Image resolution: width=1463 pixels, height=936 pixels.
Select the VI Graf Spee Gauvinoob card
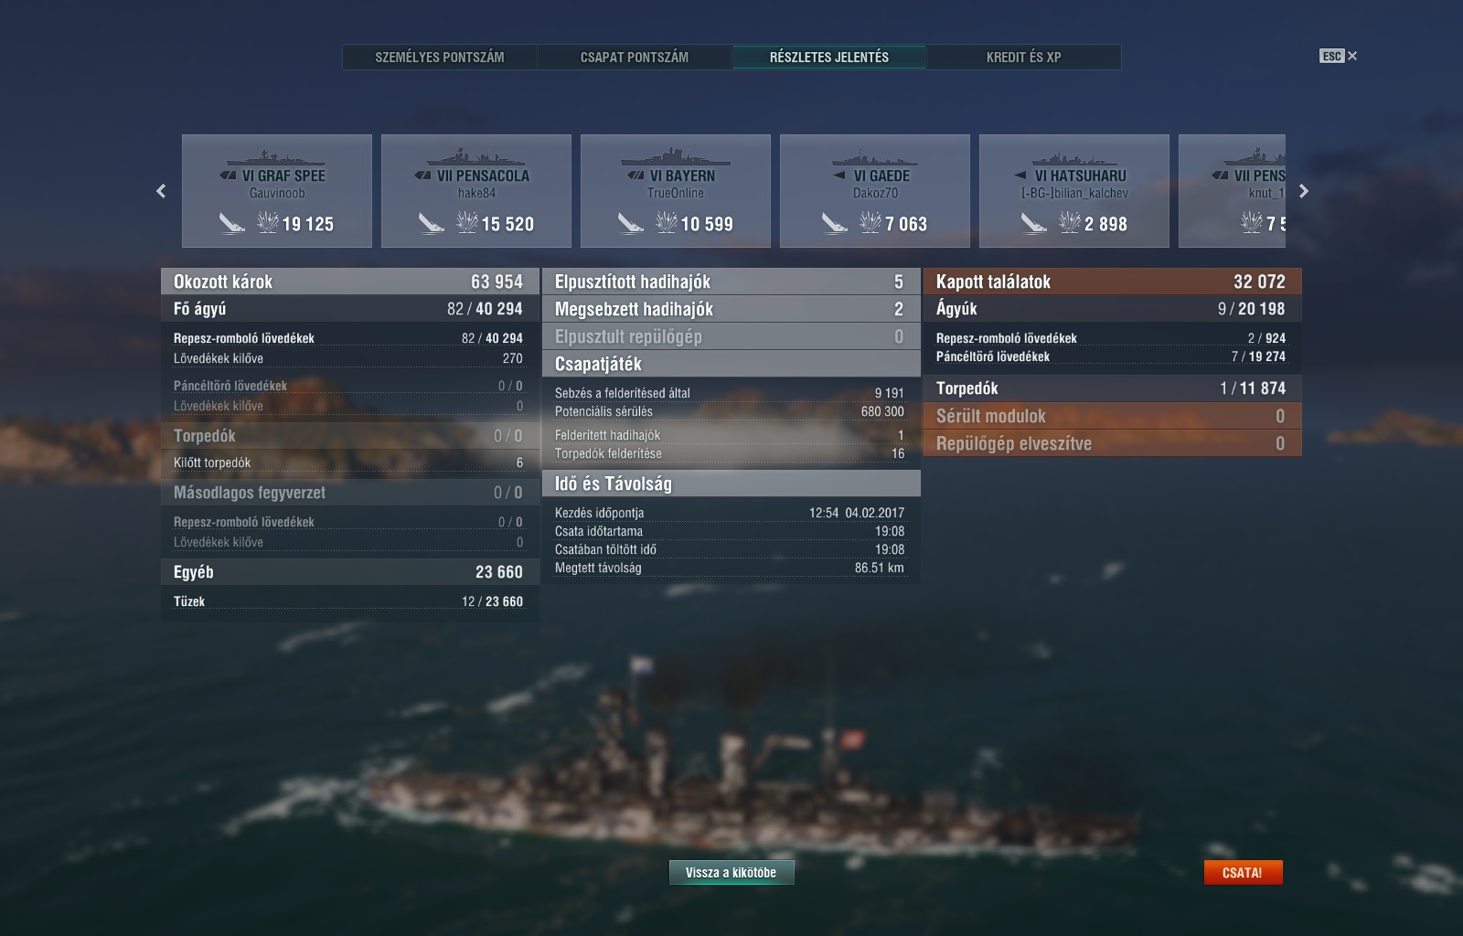click(277, 191)
